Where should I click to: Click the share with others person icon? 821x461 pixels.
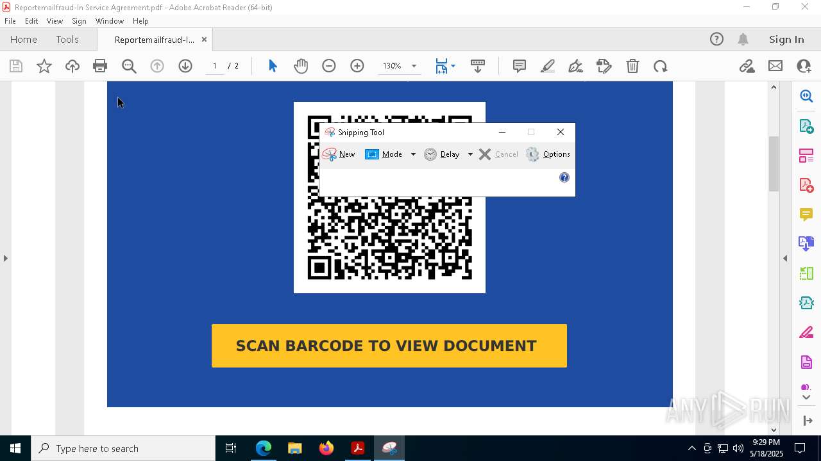coord(804,66)
